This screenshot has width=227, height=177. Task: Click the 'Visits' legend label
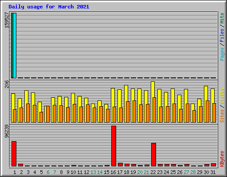pyautogui.click(x=222, y=96)
